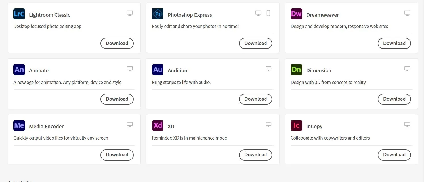Download Lightroom Classic
Image resolution: width=424 pixels, height=182 pixels.
[117, 43]
